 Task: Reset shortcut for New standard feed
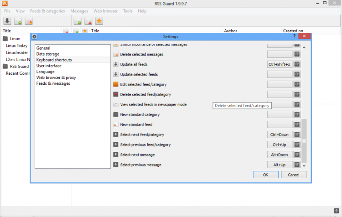click(x=297, y=124)
